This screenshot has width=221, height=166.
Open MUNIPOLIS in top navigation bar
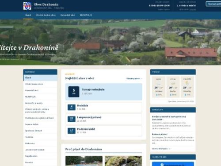click(x=86, y=15)
